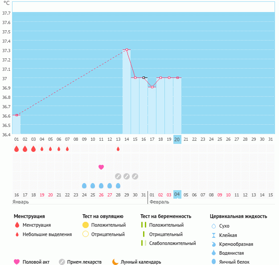Click the orange moon Лунный календарь icon
The height and width of the screenshot is (265, 279).
click(x=115, y=262)
